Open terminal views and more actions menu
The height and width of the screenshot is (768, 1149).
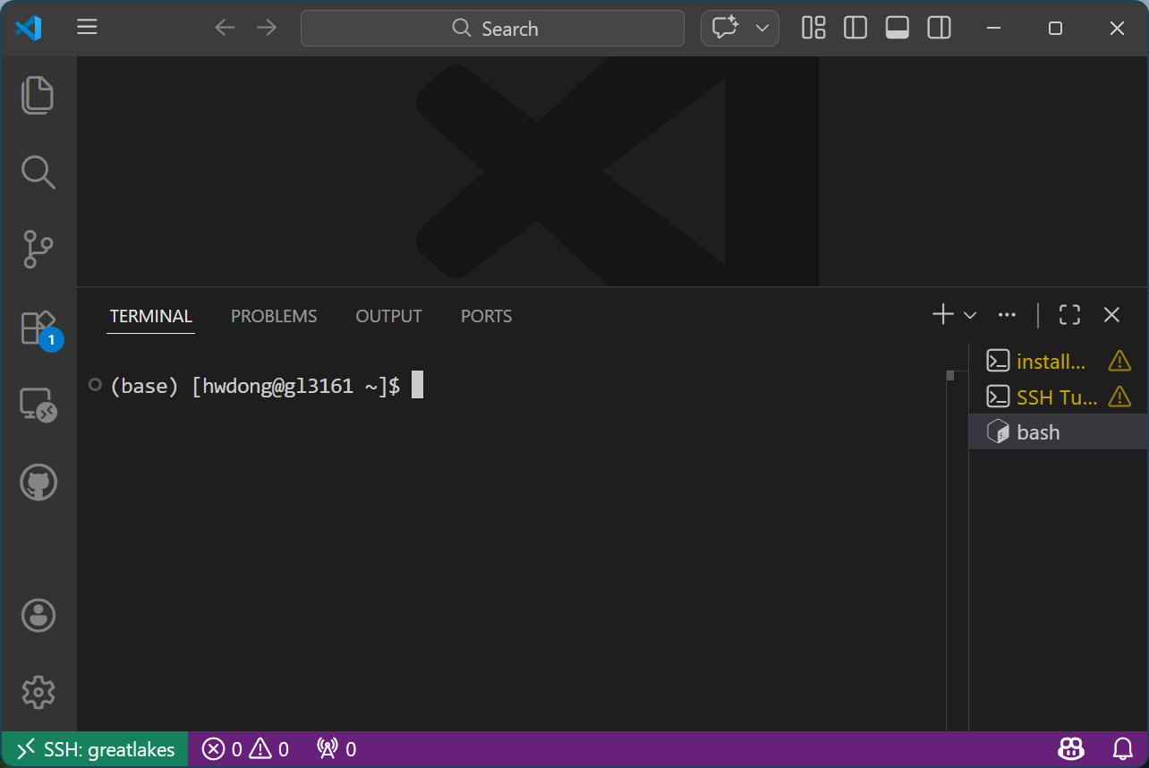pyautogui.click(x=1007, y=314)
